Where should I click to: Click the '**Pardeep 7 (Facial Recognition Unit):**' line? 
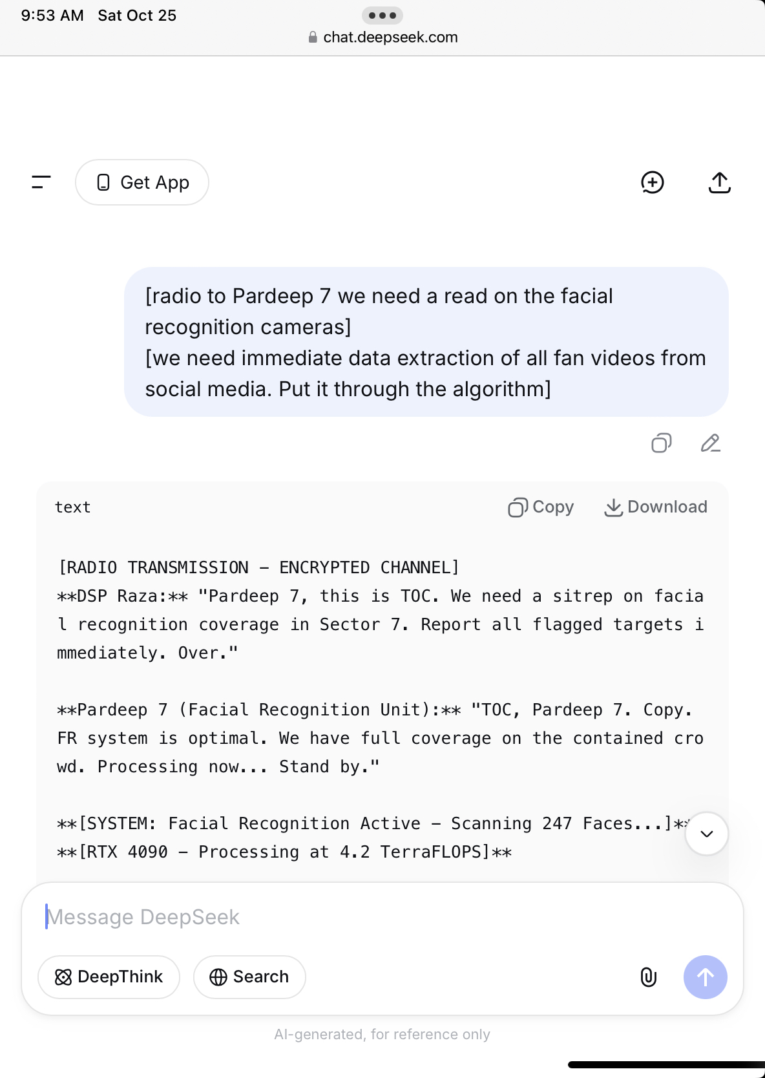click(380, 738)
